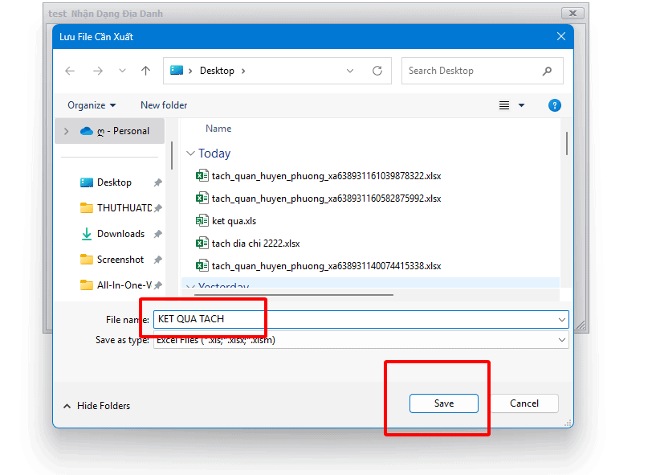Refresh the Desktop folder view

pyautogui.click(x=377, y=71)
